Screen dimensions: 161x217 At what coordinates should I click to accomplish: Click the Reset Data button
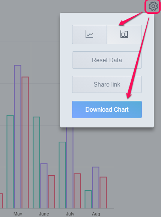click(107, 60)
